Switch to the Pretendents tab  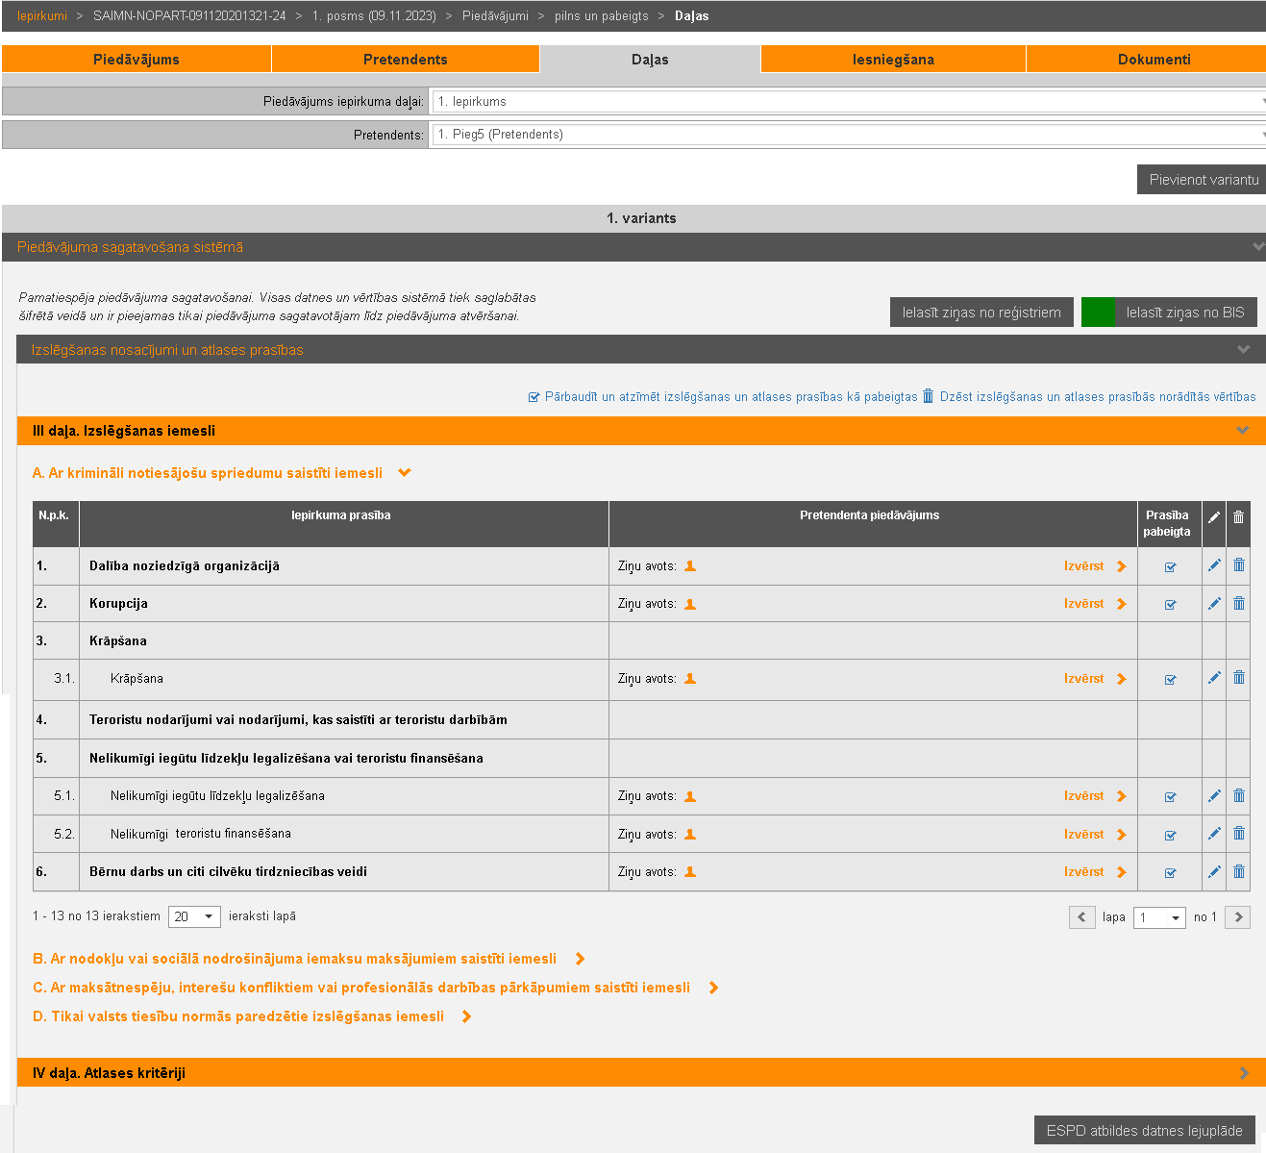click(x=405, y=60)
